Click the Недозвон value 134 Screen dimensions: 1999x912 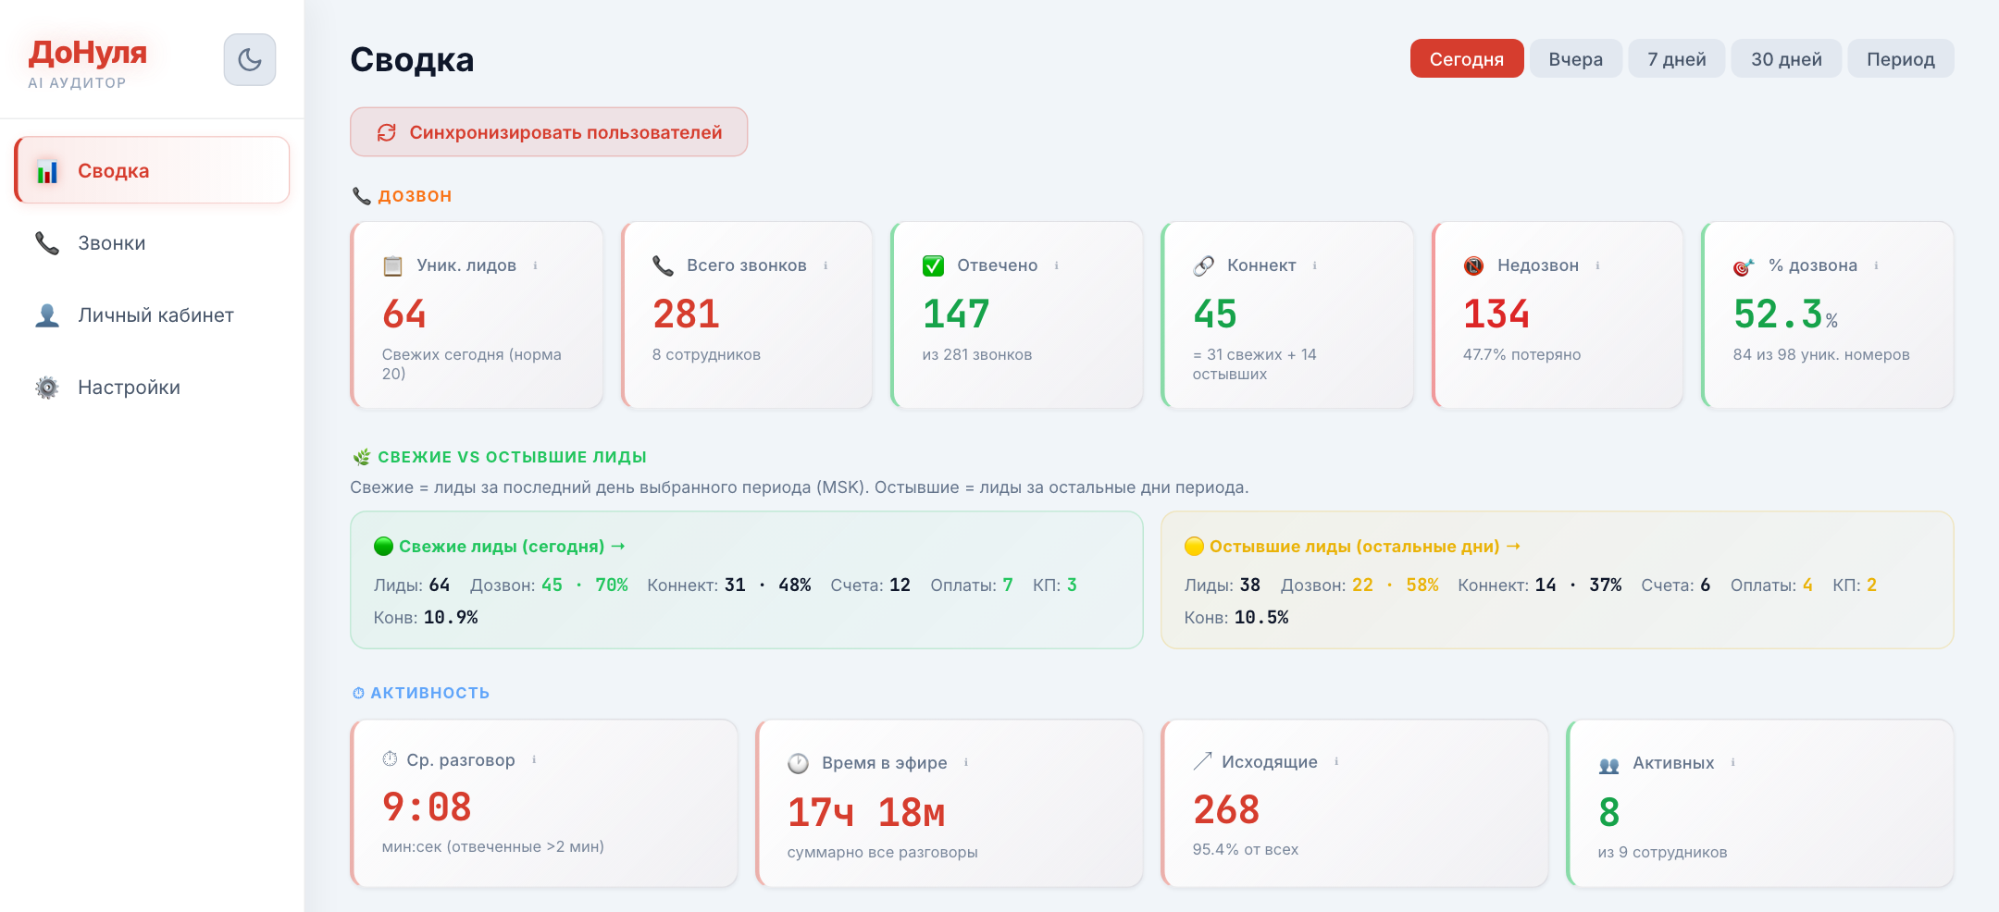tap(1496, 314)
